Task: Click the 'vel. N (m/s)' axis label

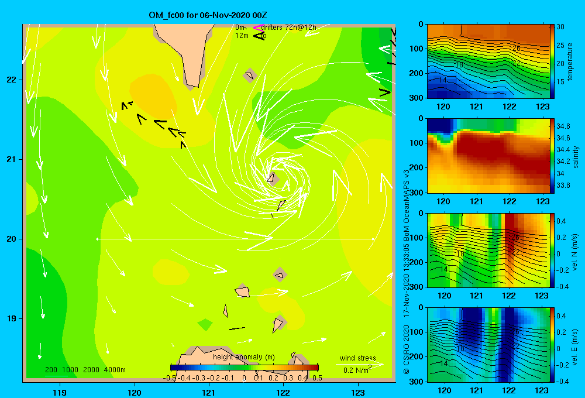Action: click(x=574, y=252)
